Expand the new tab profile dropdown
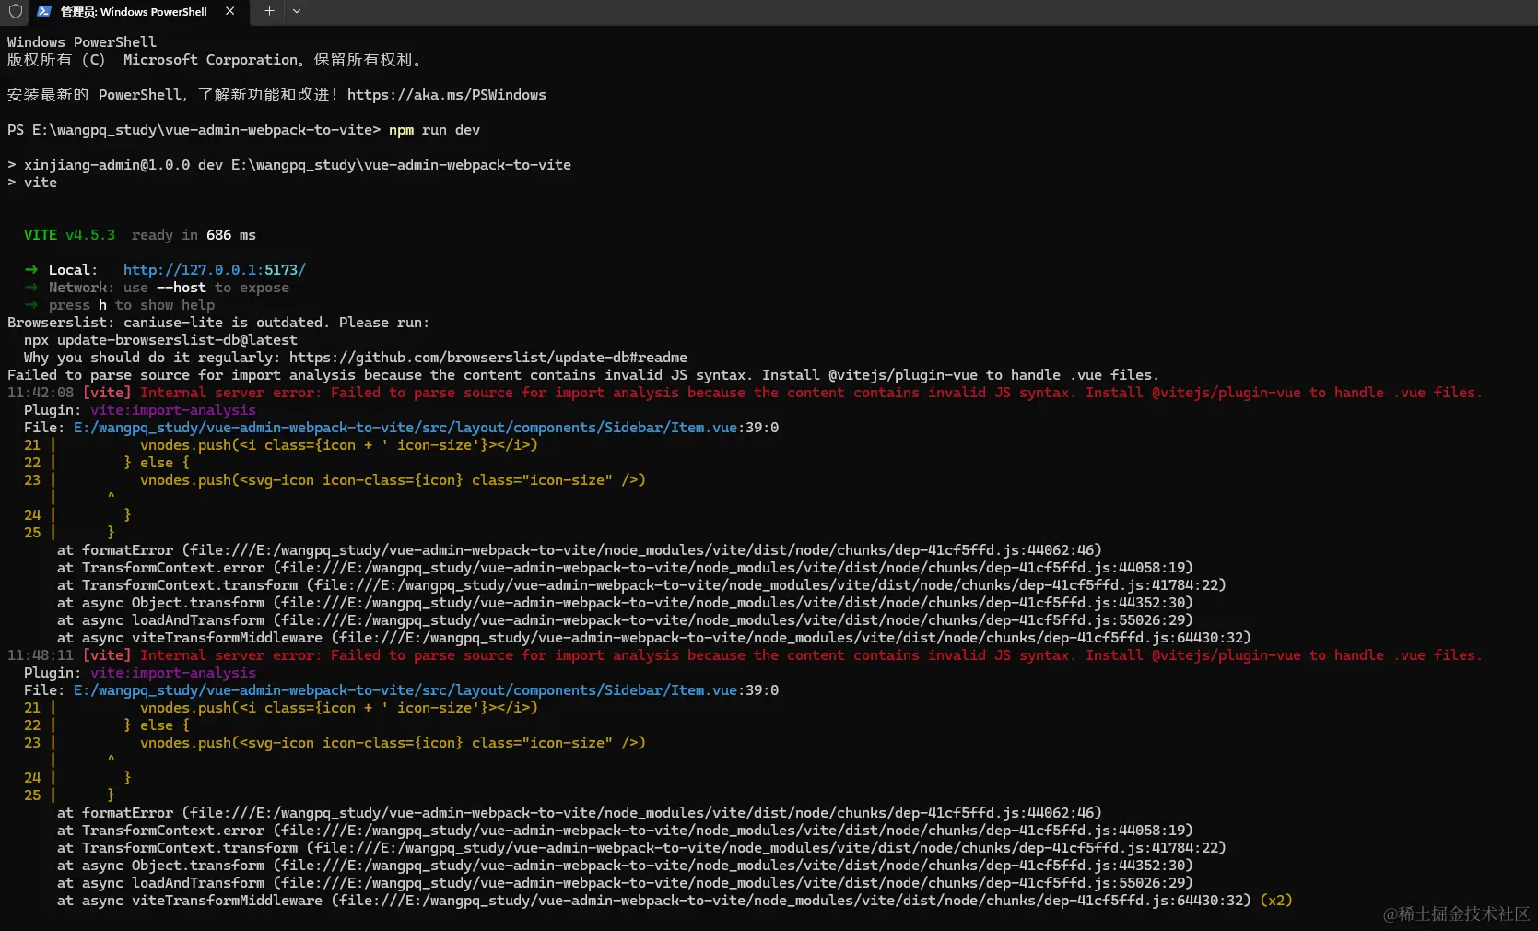Screen dimensions: 1538x931 tap(297, 11)
